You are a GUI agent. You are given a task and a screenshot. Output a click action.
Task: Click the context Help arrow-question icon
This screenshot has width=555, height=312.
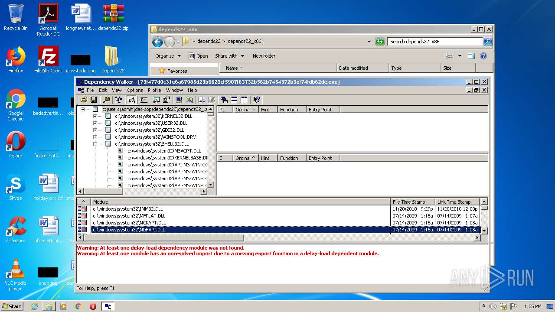257,100
